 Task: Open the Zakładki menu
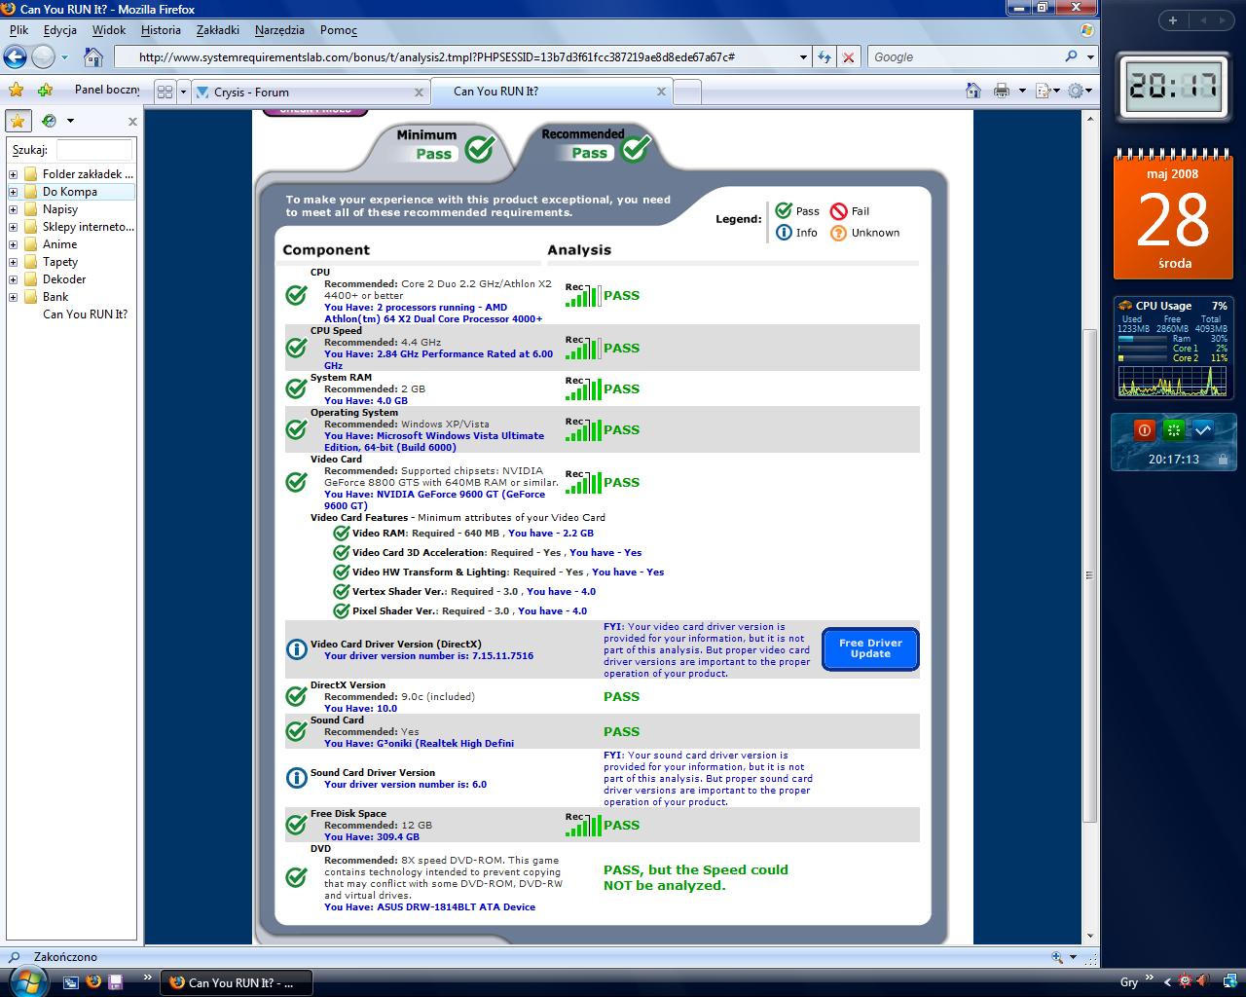click(x=218, y=30)
